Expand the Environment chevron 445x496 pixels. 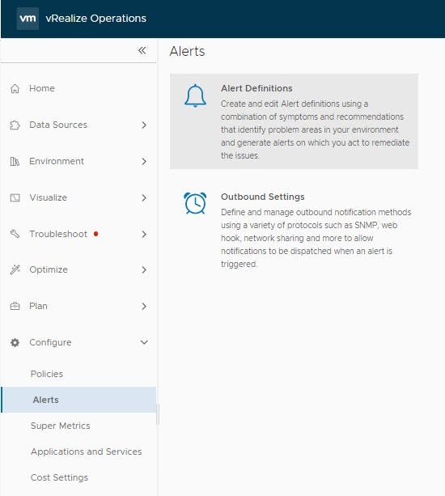[x=144, y=161]
